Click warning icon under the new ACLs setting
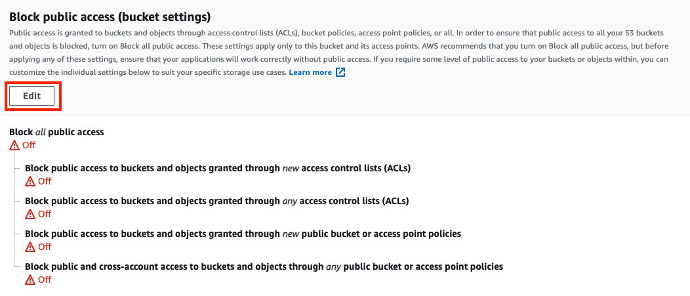The image size is (690, 296). tap(30, 181)
